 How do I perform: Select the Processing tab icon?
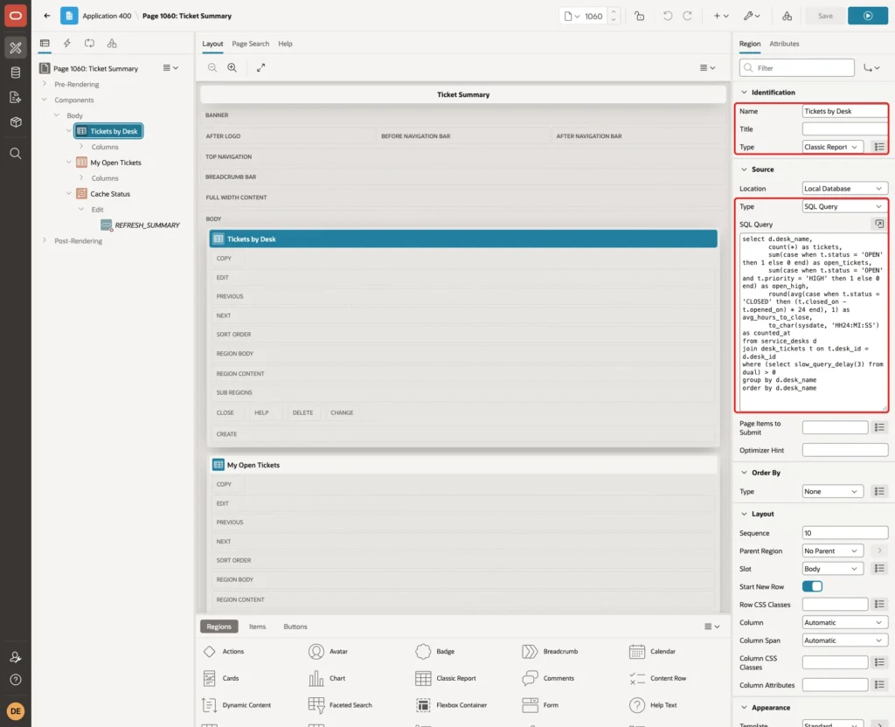pyautogui.click(x=89, y=44)
